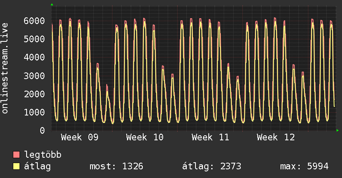Click the 1000 Y-axis tick label
342x178 pixels.
[x=34, y=112]
